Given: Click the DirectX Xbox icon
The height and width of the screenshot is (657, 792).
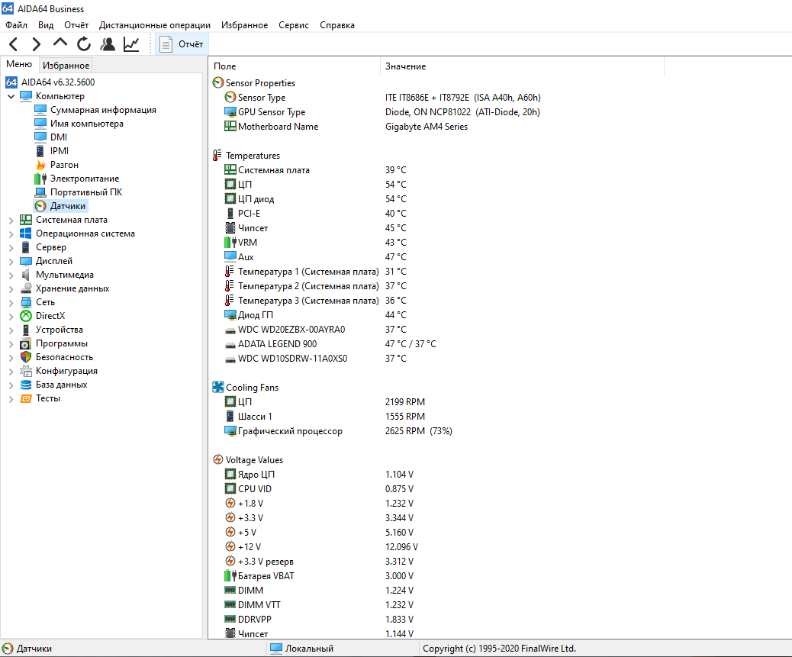Looking at the screenshot, I should point(26,316).
